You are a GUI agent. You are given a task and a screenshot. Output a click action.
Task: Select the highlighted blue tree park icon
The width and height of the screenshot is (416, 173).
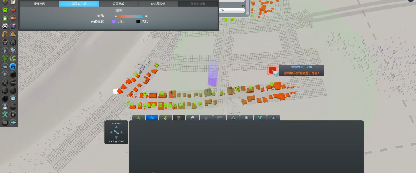[13, 66]
